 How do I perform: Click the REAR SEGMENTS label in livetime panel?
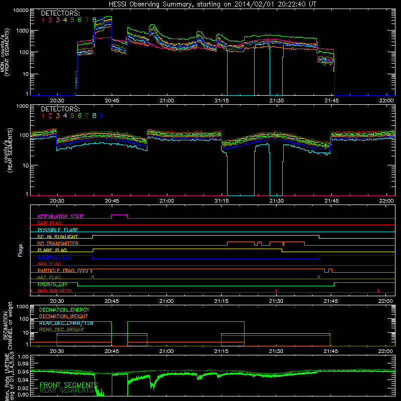(x=67, y=390)
